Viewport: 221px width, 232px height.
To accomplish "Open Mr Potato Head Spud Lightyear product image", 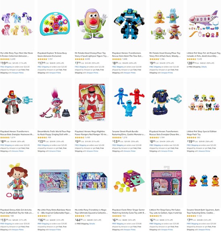I will pyautogui.click(x=92, y=24).
